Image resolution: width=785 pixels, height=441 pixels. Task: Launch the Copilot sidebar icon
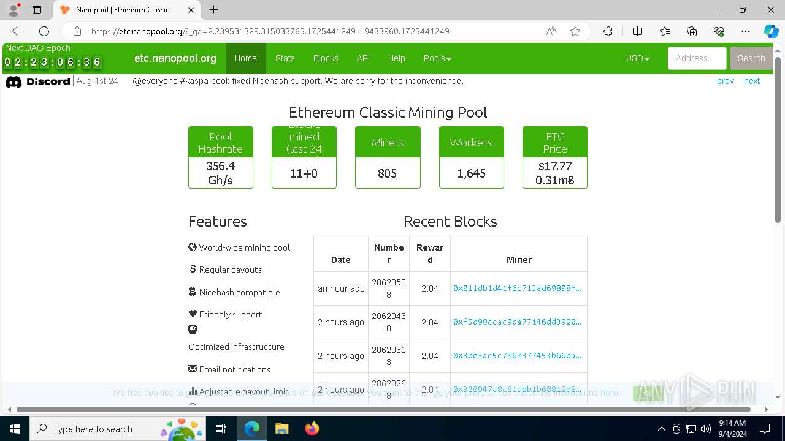pyautogui.click(x=771, y=31)
